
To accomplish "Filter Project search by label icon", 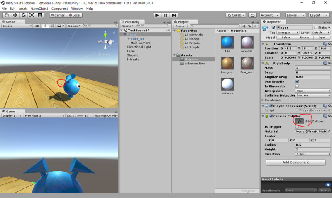I will coord(250,26).
